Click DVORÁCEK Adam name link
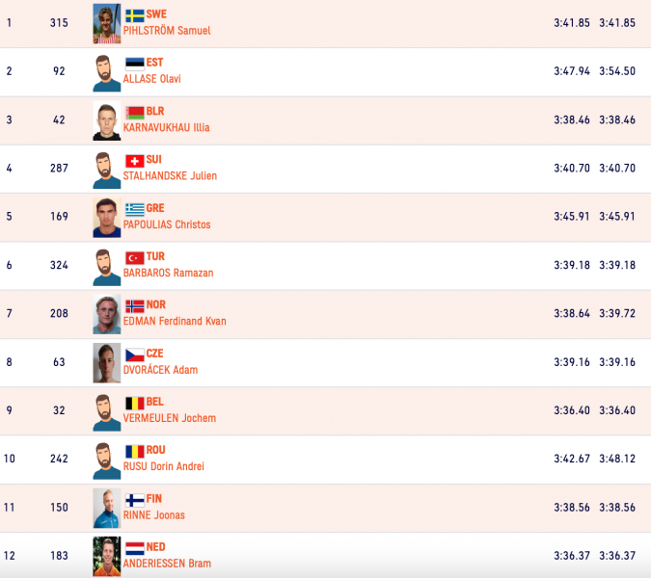651x578 pixels. (160, 370)
